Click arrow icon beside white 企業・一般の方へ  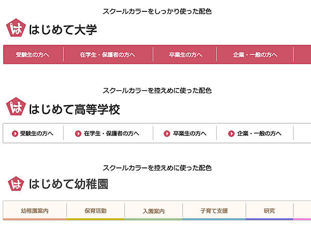coord(232,133)
